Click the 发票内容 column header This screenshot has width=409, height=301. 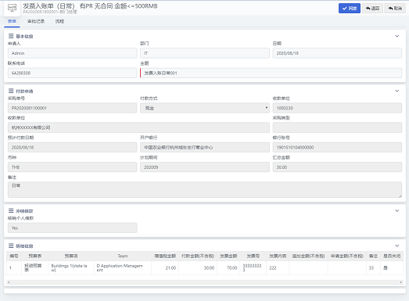tap(278, 256)
